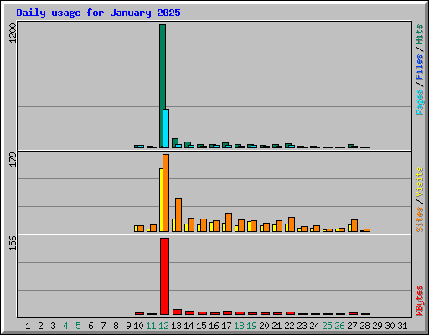The height and width of the screenshot is (335, 429).
Task: Click the orange Sites bar for day 12
Action: coord(166,193)
